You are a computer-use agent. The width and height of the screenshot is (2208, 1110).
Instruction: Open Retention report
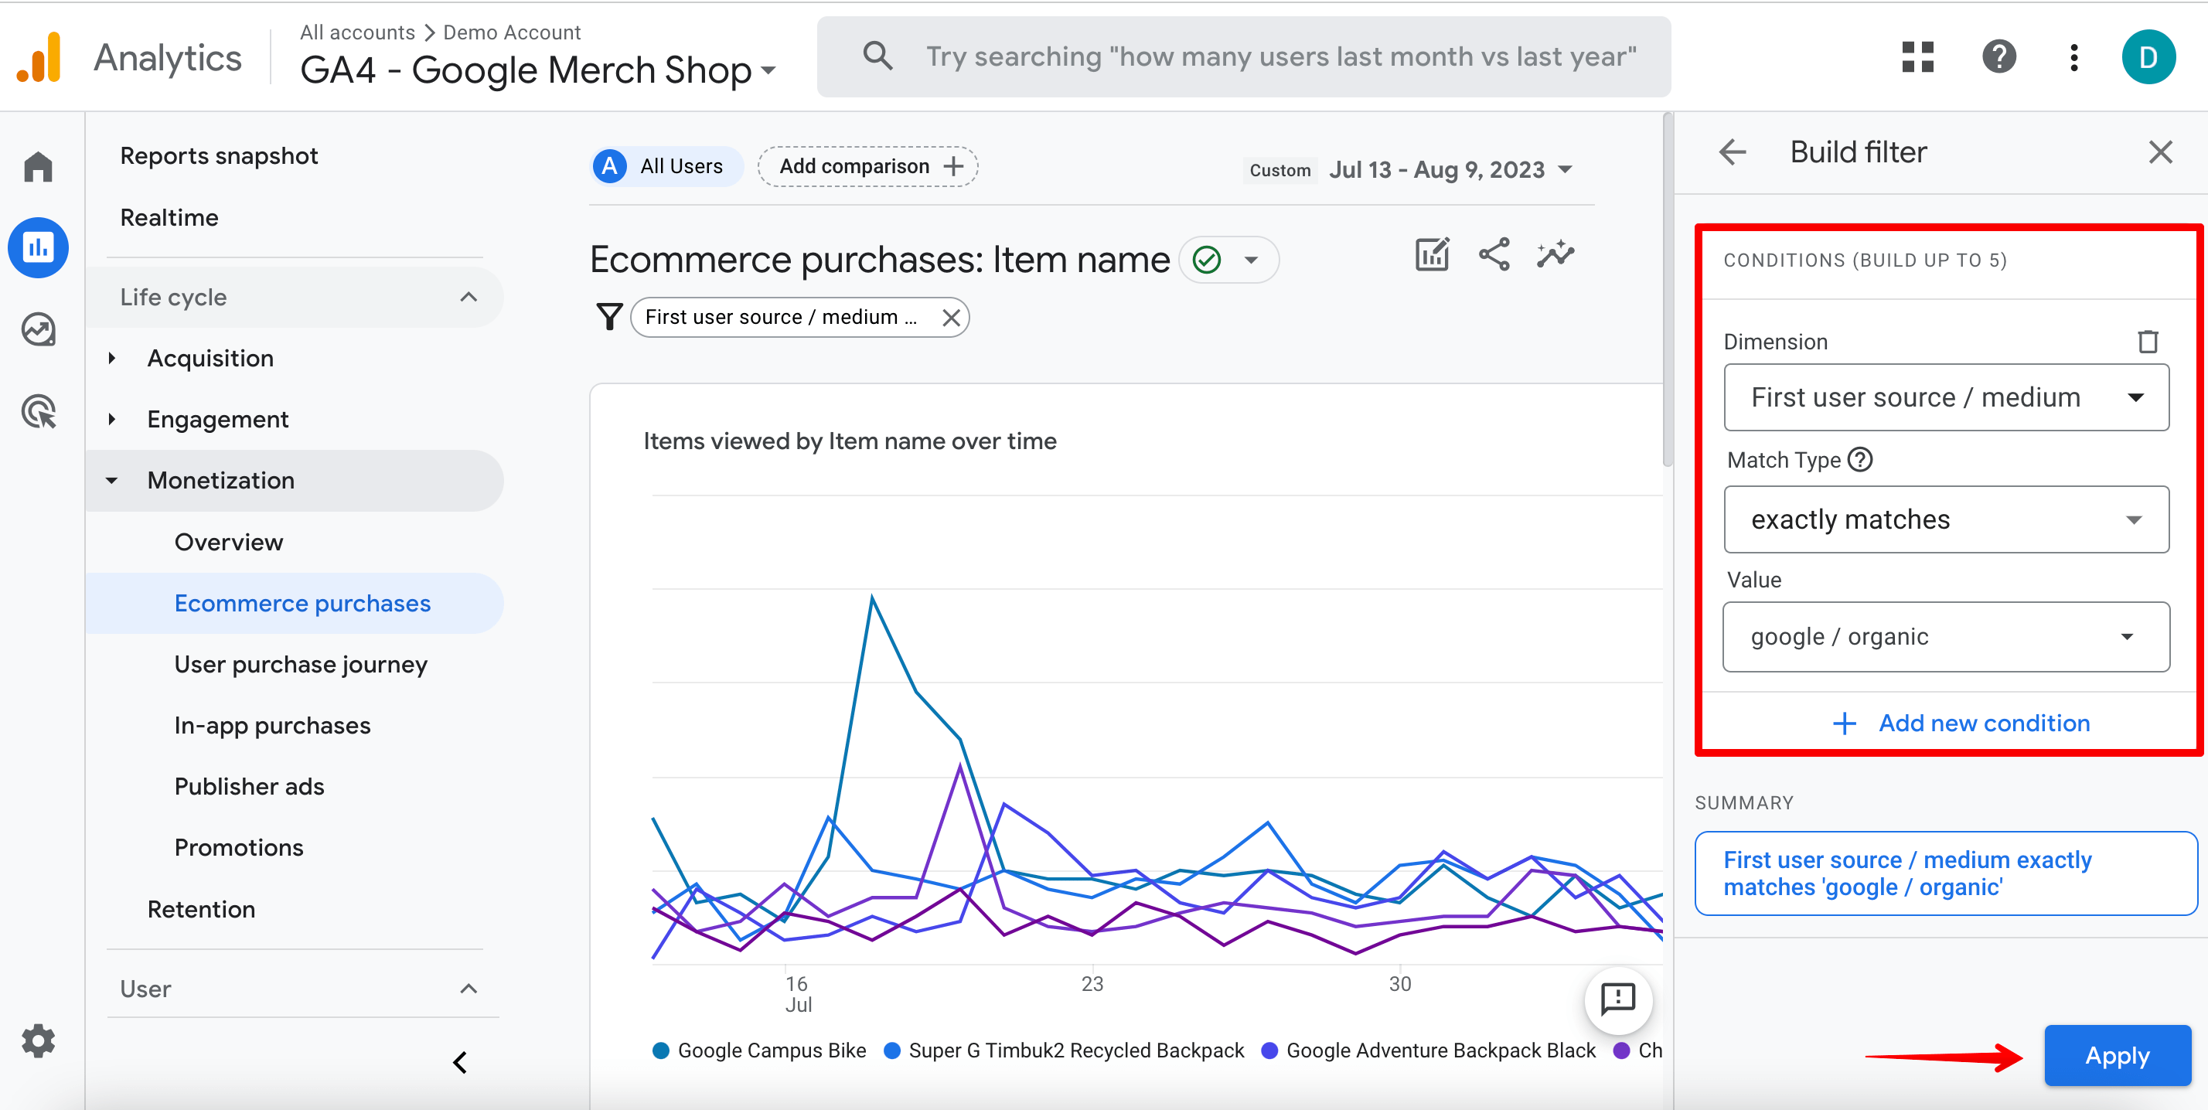pos(202,910)
